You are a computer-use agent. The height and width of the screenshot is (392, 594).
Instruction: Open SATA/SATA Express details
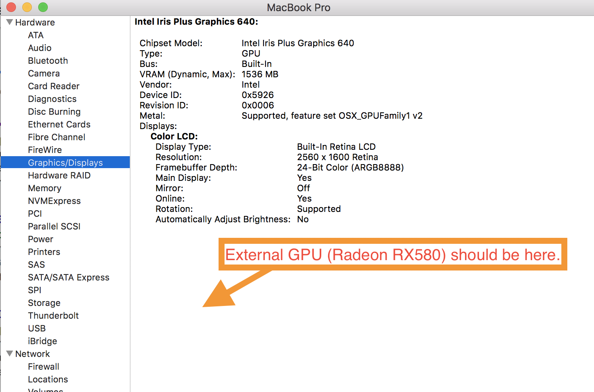click(69, 277)
